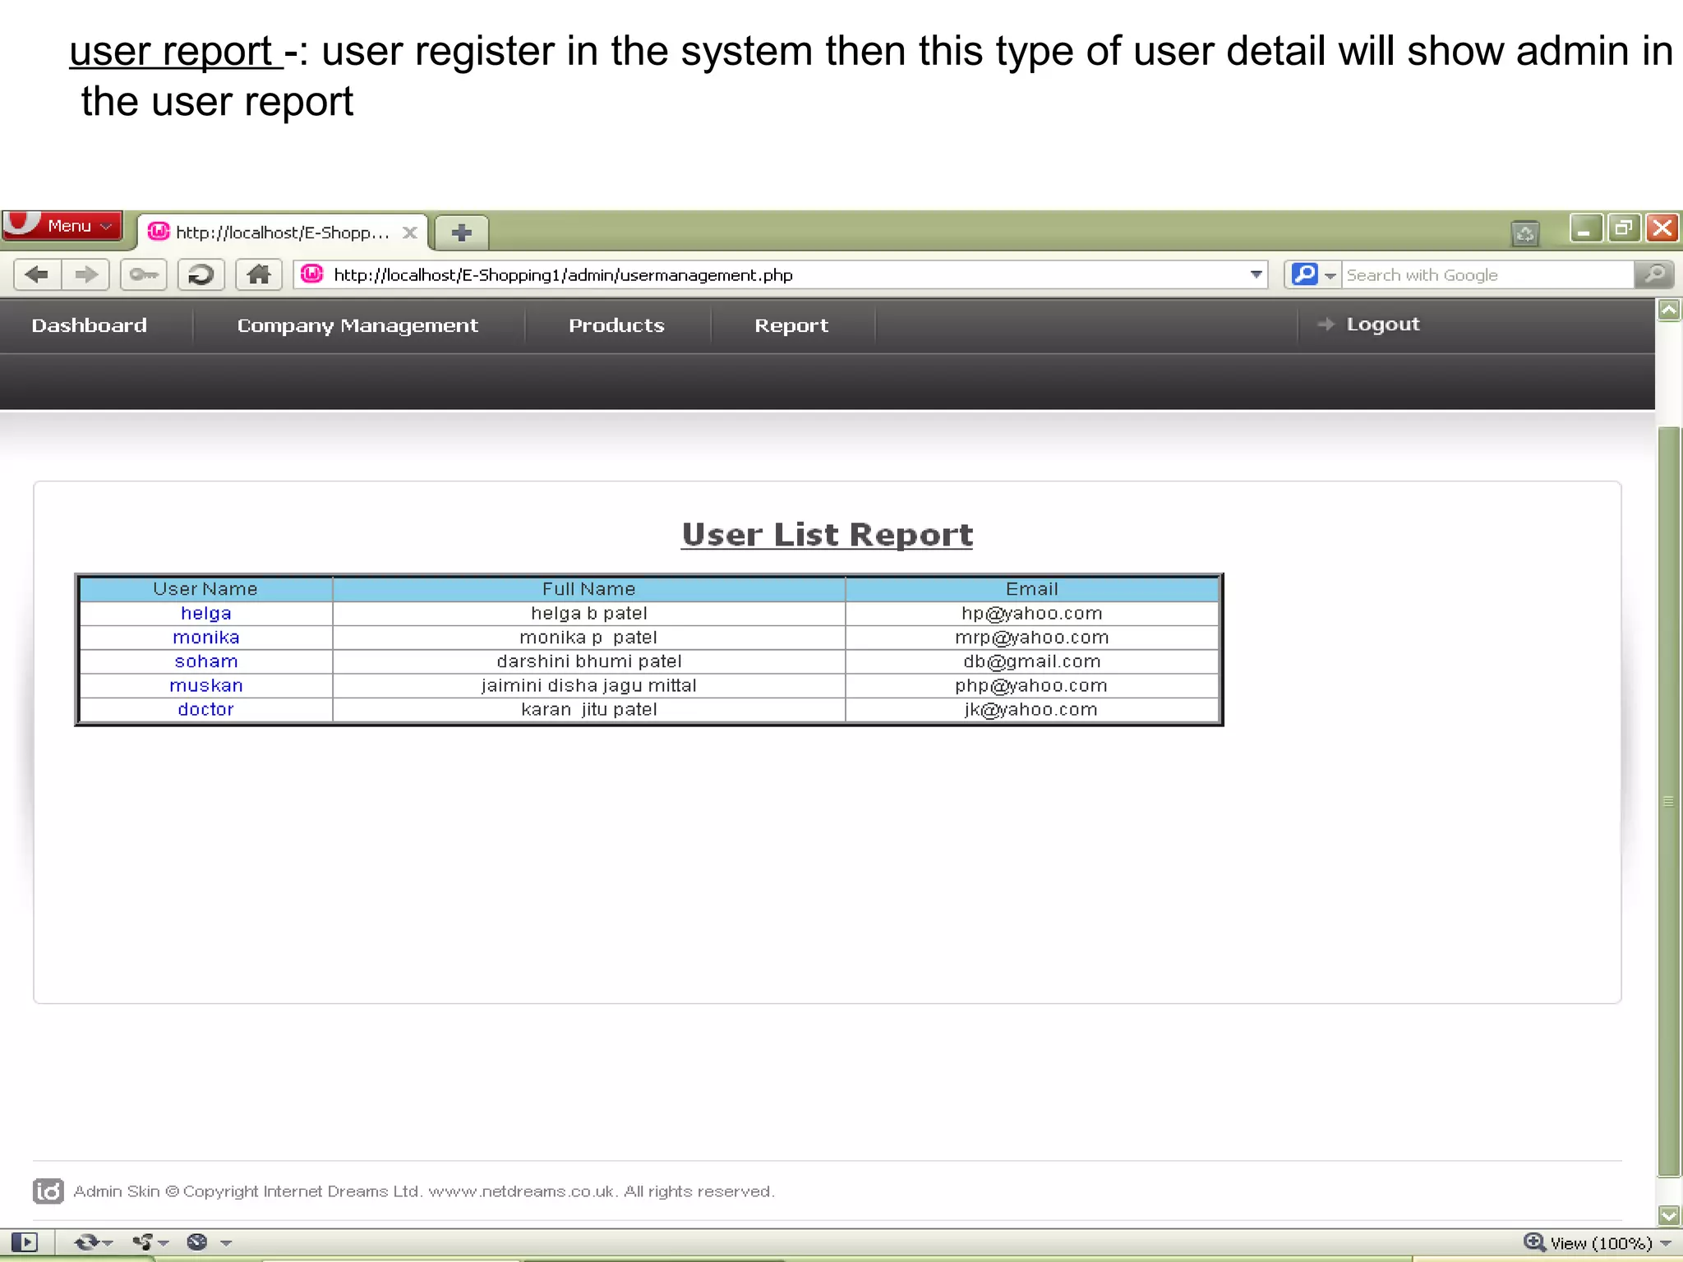
Task: Click the Logout link
Action: pos(1382,325)
